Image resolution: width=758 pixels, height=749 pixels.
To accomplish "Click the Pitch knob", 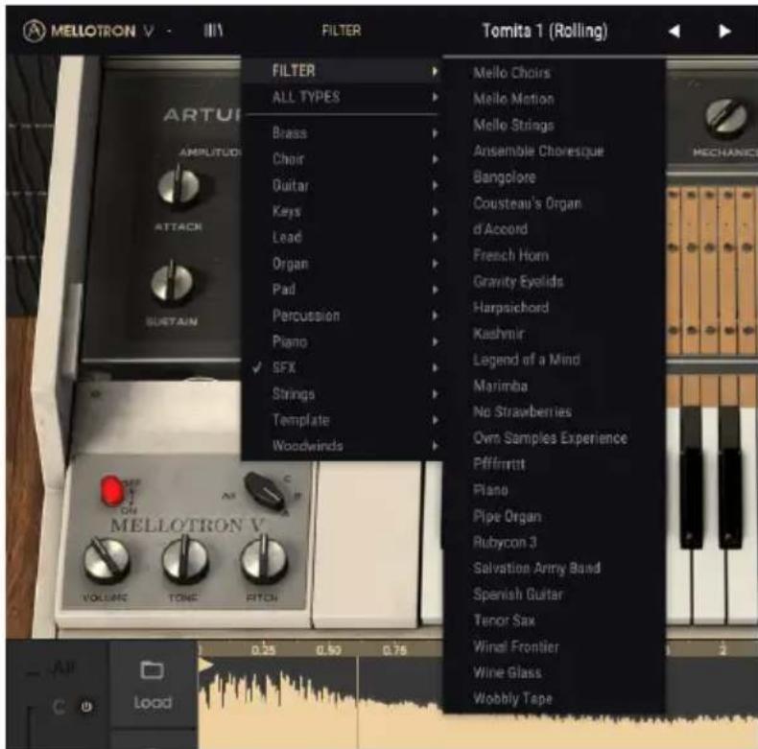I will pyautogui.click(x=264, y=560).
